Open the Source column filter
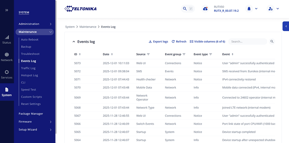 [x=148, y=54]
